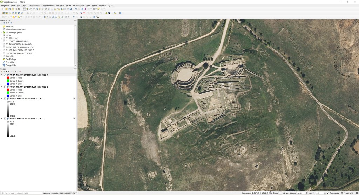Expand the Marcadores espaciales tree node
The height and width of the screenshot is (195, 359).
(x=1, y=29)
